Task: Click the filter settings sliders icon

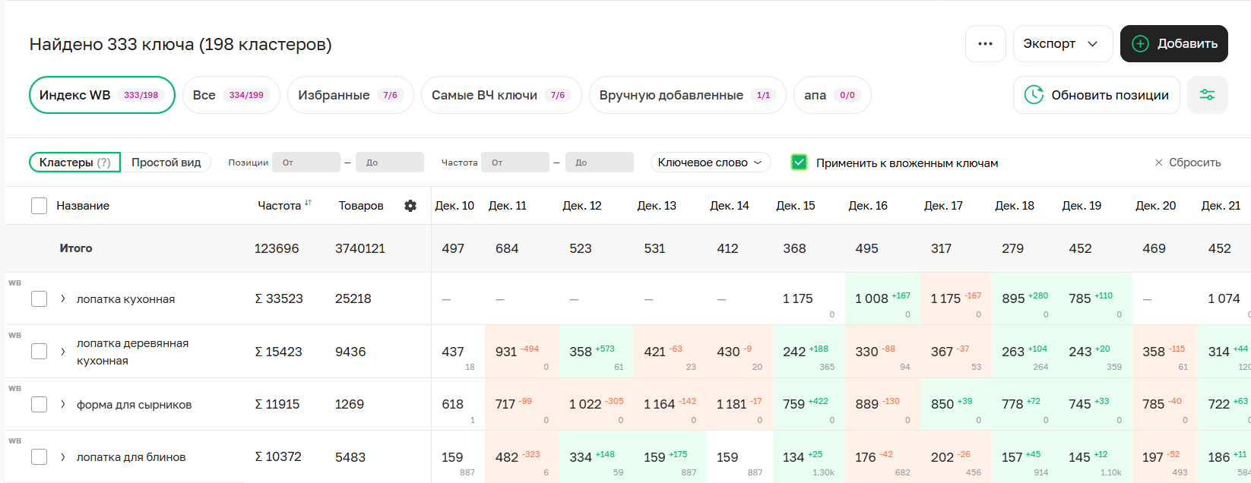Action: point(1207,95)
